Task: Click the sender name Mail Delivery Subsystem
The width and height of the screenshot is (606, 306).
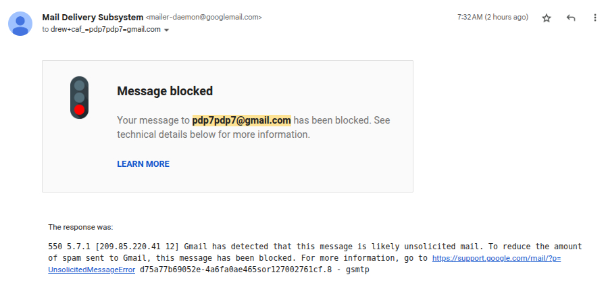Action: click(x=93, y=17)
